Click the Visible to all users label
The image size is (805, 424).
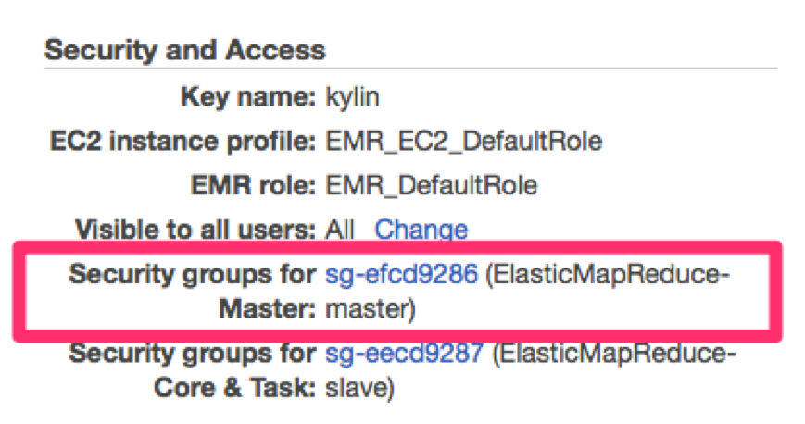195,230
